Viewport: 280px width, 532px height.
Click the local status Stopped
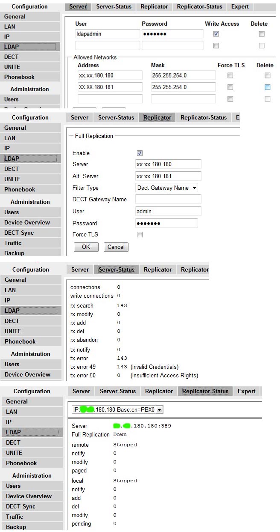pyautogui.click(x=125, y=481)
